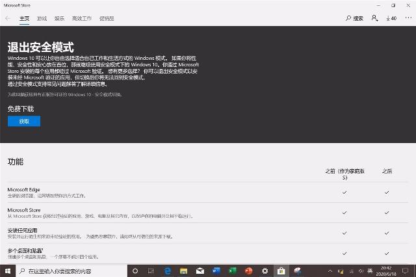This screenshot has height=277, width=416.
Task: Switch to the 娱乐 tab
Action: coord(59,18)
